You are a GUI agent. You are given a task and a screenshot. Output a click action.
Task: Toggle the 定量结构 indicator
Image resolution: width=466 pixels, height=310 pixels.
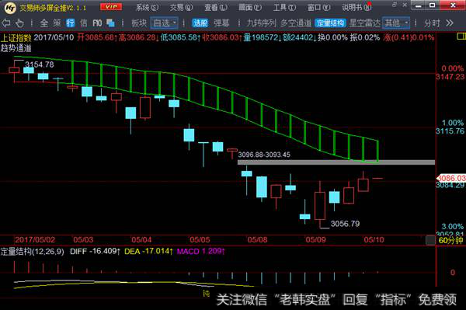tap(330, 23)
